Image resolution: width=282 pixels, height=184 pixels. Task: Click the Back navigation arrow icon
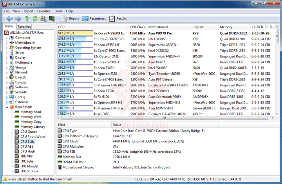[x=9, y=18]
